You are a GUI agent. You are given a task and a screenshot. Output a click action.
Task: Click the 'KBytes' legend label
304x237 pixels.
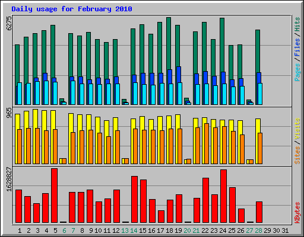[x=297, y=213]
